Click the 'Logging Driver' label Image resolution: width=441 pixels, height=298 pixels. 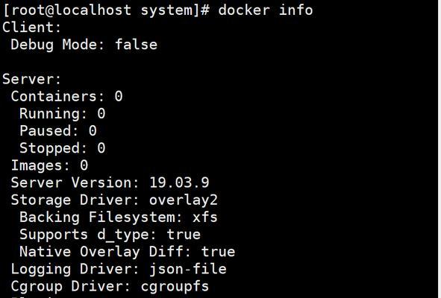tap(75, 269)
